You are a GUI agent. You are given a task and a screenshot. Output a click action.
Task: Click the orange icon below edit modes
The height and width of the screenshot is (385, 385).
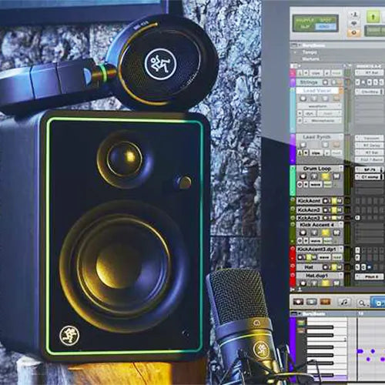click(353, 32)
